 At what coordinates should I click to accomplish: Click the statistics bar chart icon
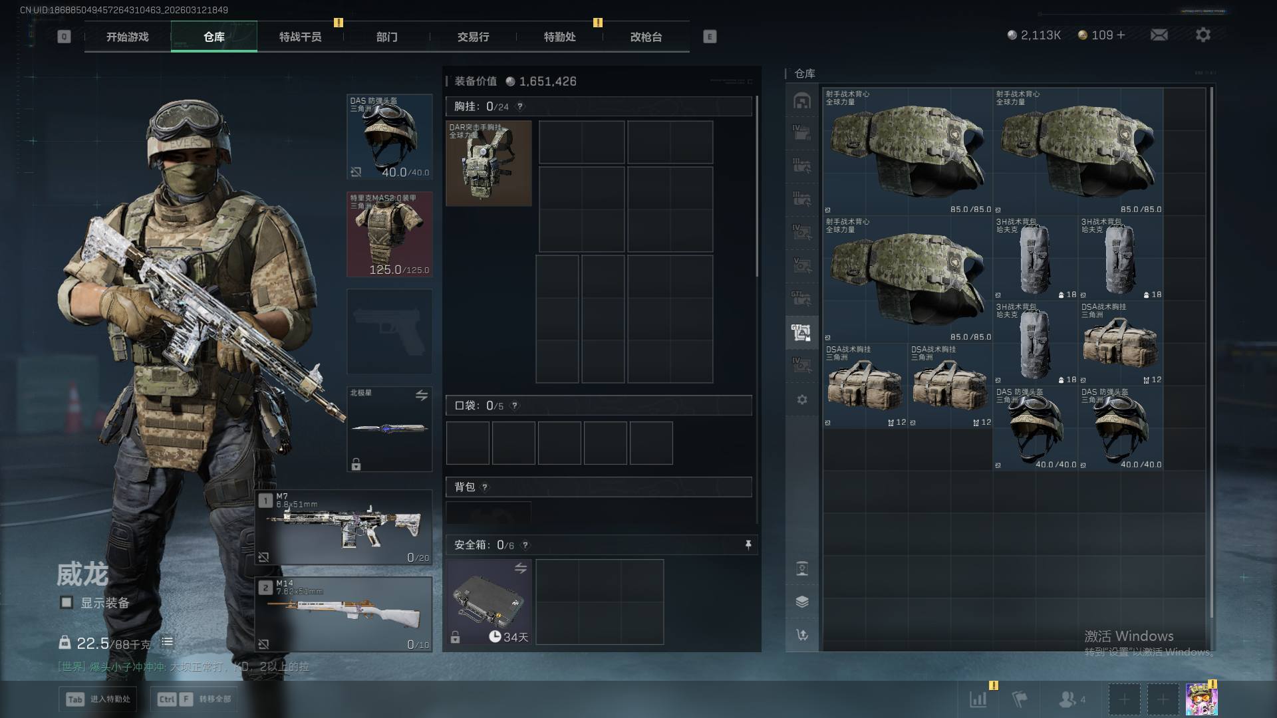(x=978, y=699)
